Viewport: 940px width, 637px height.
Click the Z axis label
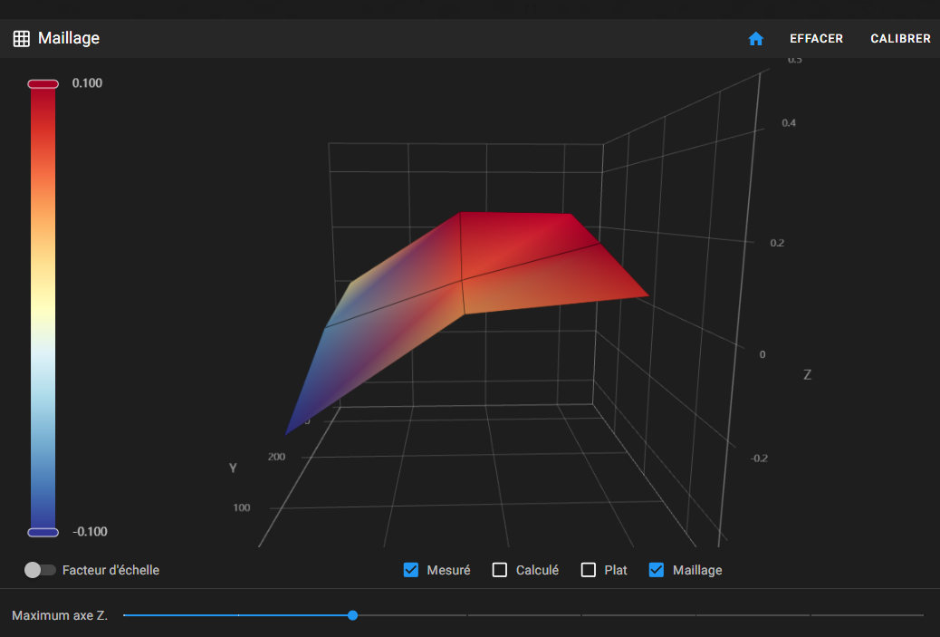click(x=808, y=375)
